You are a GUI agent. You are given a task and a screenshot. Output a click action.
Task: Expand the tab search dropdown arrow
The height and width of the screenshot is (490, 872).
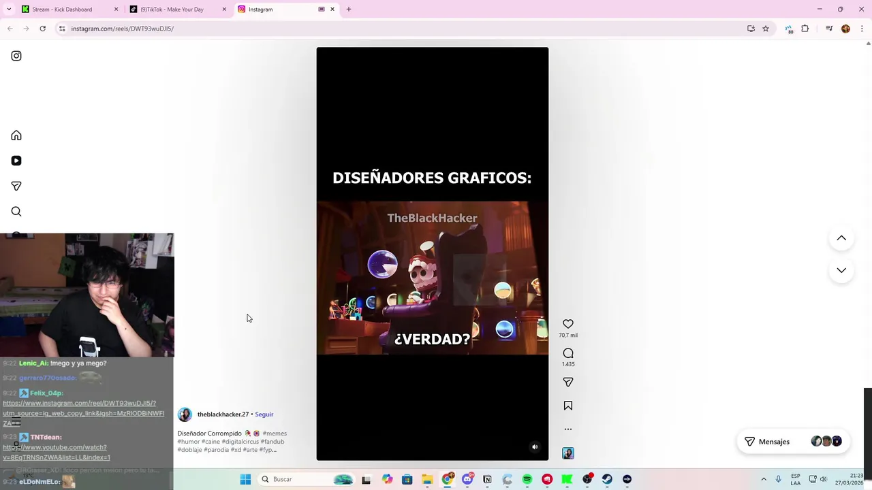click(x=9, y=10)
